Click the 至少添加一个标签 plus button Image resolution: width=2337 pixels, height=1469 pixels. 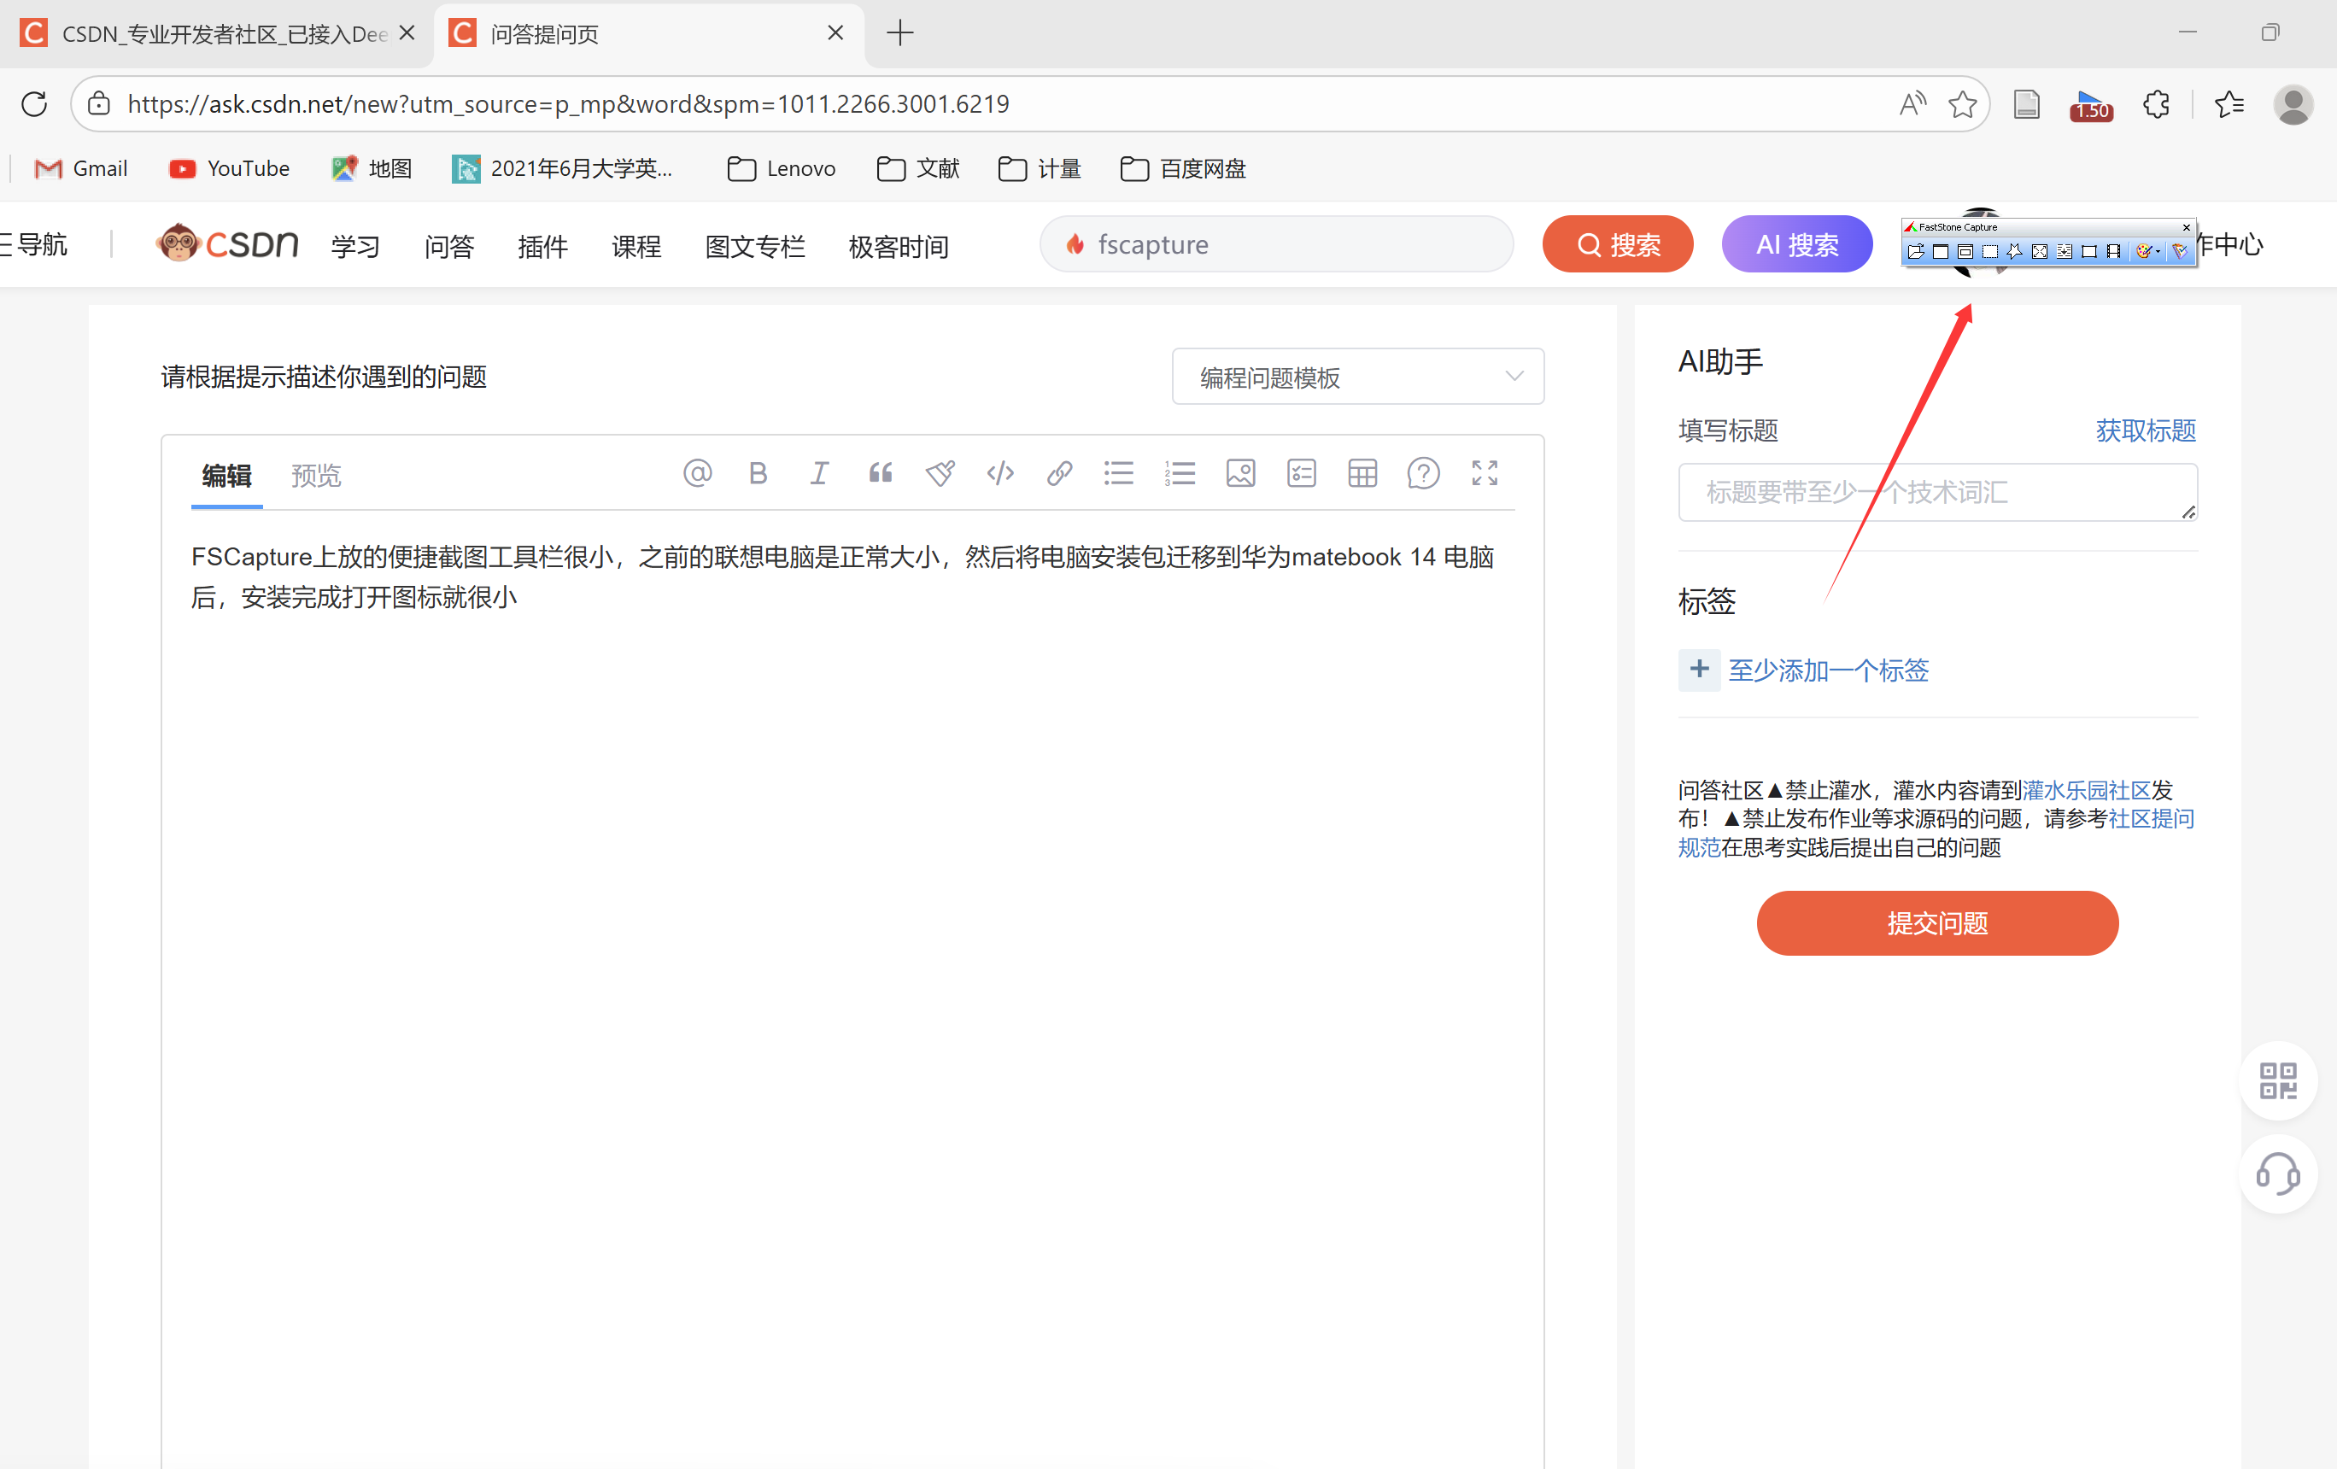coord(1698,670)
